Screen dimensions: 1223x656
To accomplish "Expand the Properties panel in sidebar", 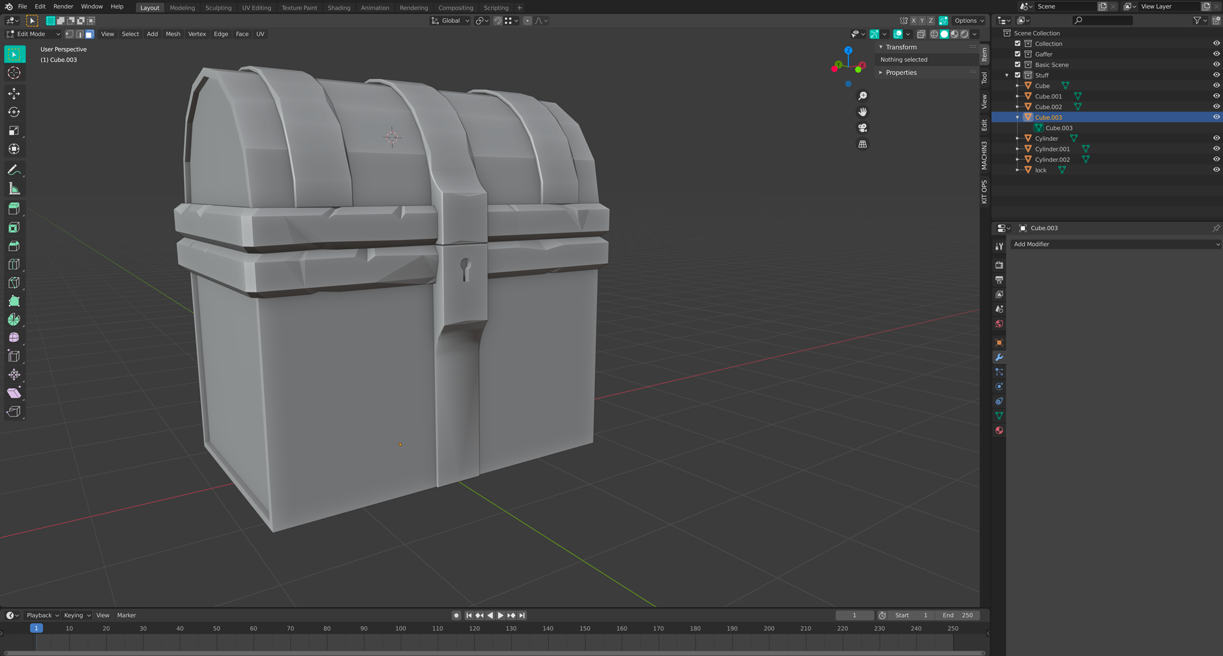I will point(901,73).
